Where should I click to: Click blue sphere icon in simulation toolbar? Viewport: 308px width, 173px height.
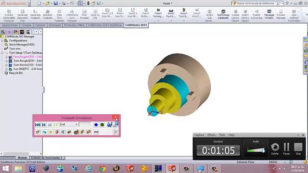point(96,124)
